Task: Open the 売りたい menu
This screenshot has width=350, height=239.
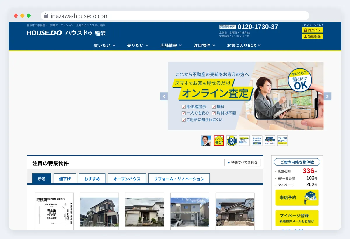Action: (138, 45)
